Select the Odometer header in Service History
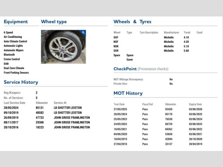Viewport: 223px width, 167px height. (x=42, y=103)
